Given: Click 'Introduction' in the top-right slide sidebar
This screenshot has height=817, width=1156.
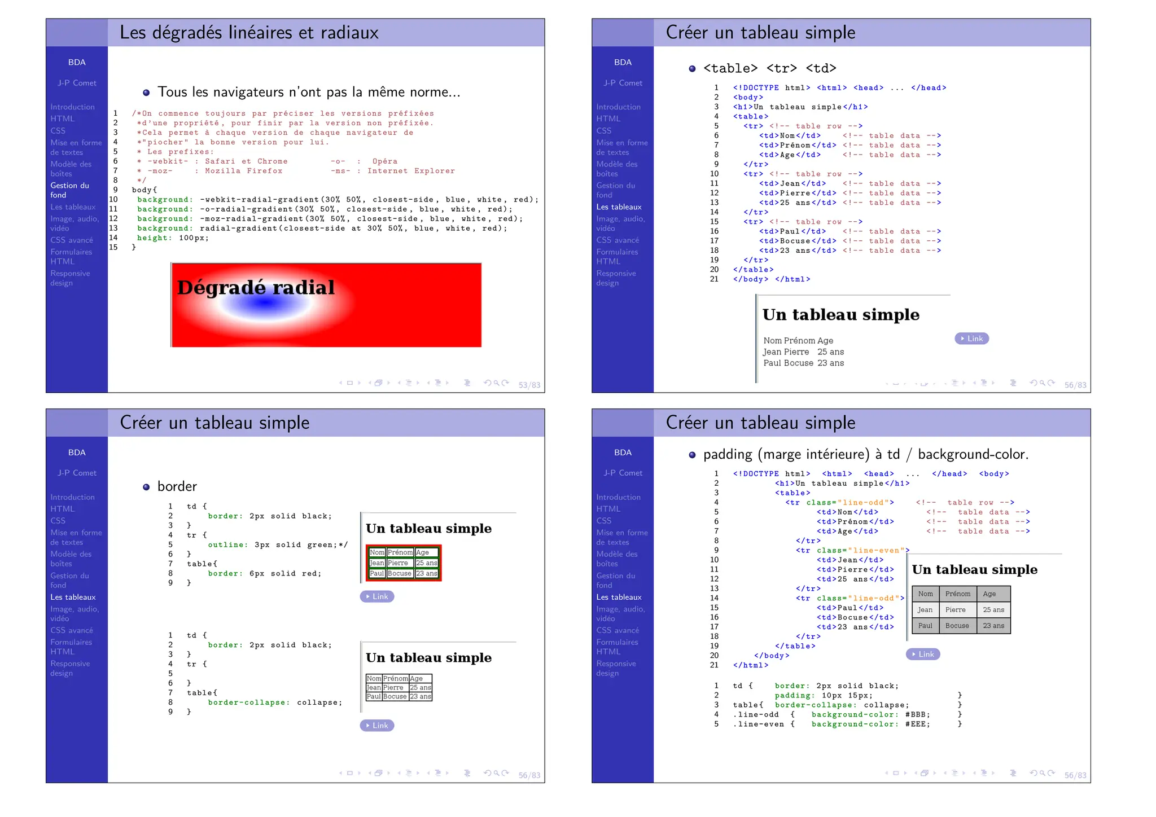Looking at the screenshot, I should click(x=618, y=107).
